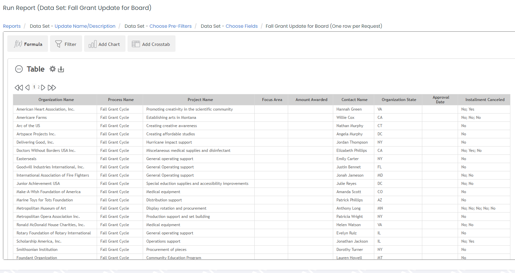515x273 pixels.
Task: Select International Association of Fire Fighters cell
Action: pos(55,175)
